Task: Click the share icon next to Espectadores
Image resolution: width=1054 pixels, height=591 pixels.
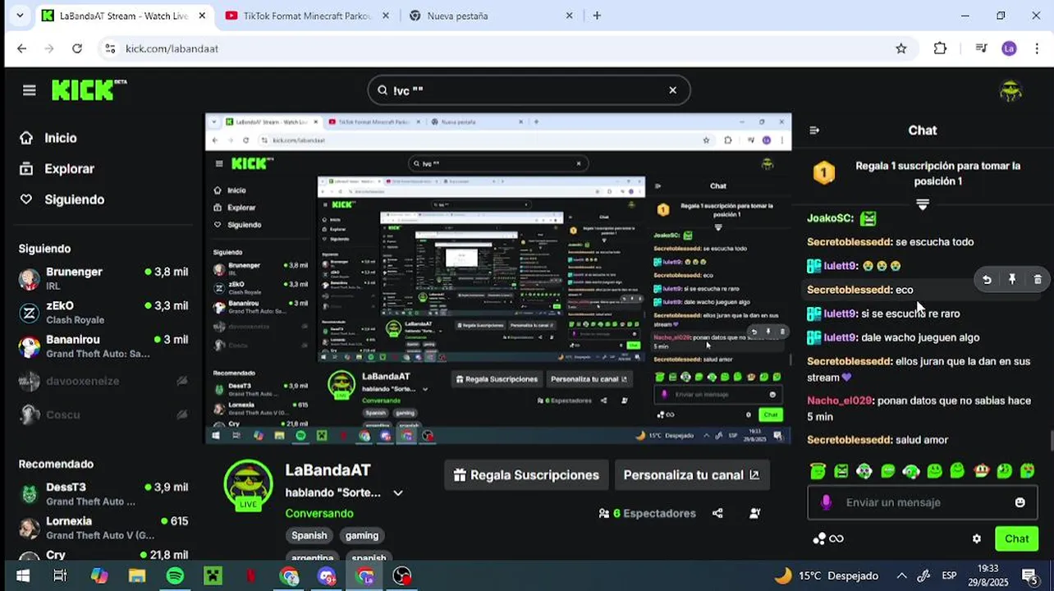Action: 717,513
